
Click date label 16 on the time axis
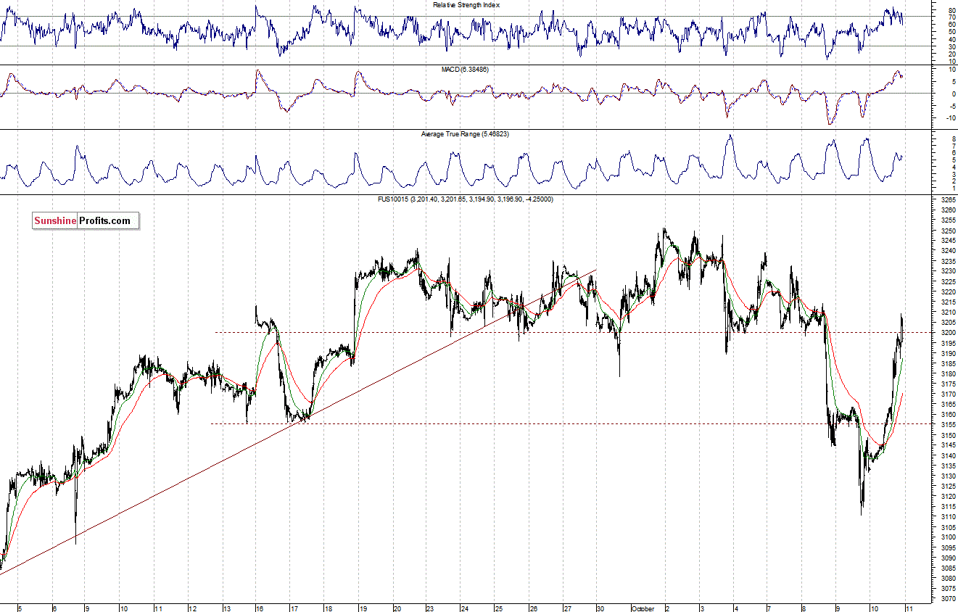pyautogui.click(x=260, y=608)
